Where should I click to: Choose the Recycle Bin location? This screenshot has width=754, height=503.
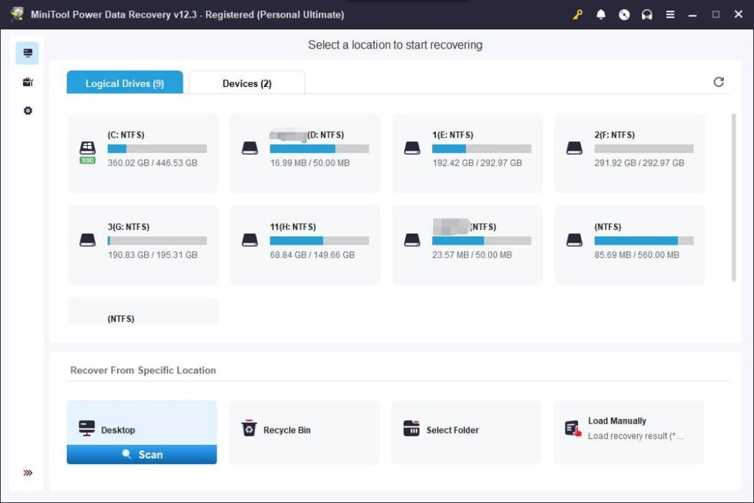(304, 432)
